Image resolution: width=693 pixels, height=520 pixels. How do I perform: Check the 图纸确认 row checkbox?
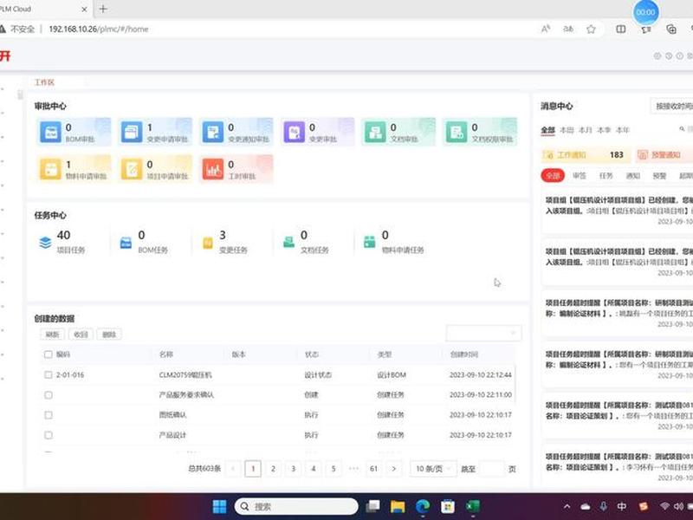[49, 415]
